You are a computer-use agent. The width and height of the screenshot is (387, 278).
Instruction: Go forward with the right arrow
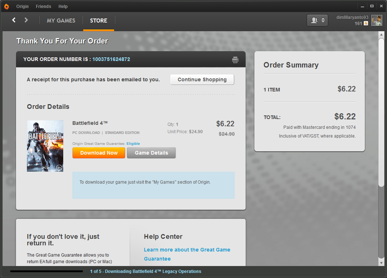(x=26, y=20)
